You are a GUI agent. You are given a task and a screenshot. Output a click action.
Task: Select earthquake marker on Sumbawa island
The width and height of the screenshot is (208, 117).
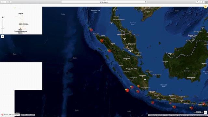click(x=204, y=104)
